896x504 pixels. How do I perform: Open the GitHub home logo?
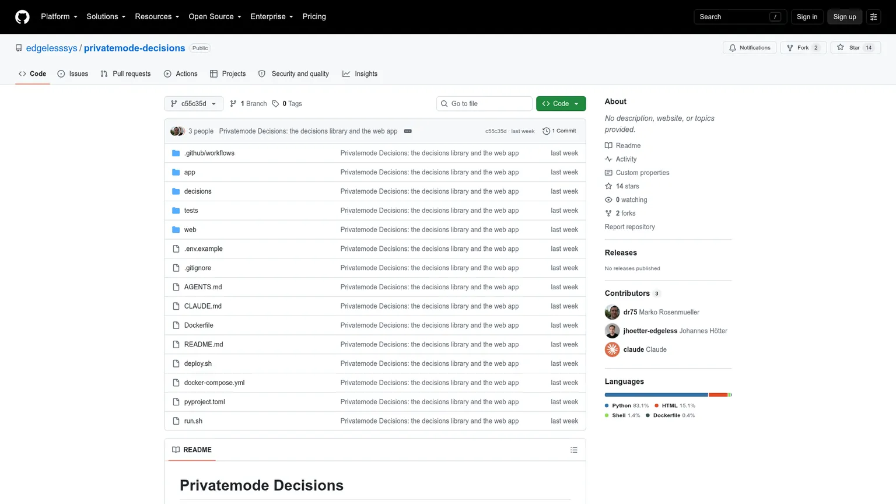click(x=22, y=17)
